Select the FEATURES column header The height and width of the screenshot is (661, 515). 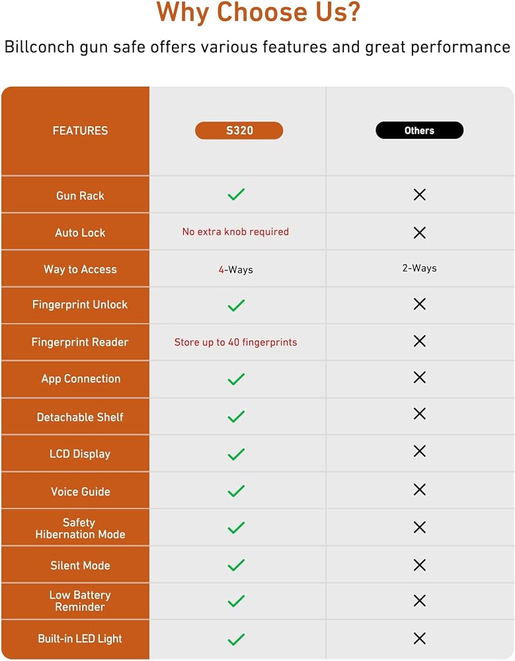click(80, 131)
